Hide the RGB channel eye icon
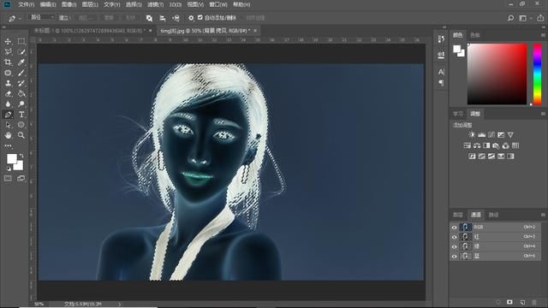 tap(454, 228)
